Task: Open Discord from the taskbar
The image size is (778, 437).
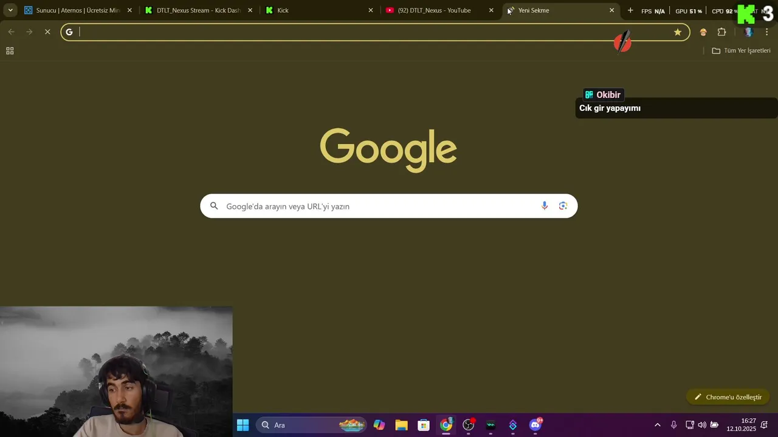Action: (x=535, y=425)
